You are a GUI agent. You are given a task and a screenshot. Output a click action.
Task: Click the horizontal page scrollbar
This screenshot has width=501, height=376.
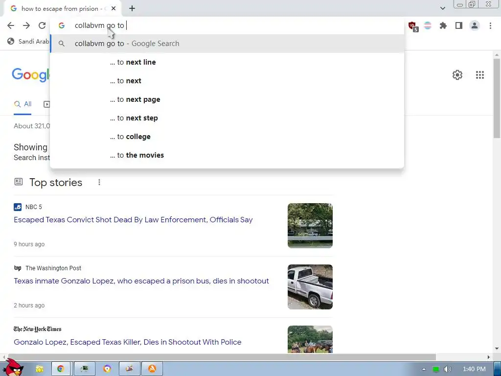(222, 357)
